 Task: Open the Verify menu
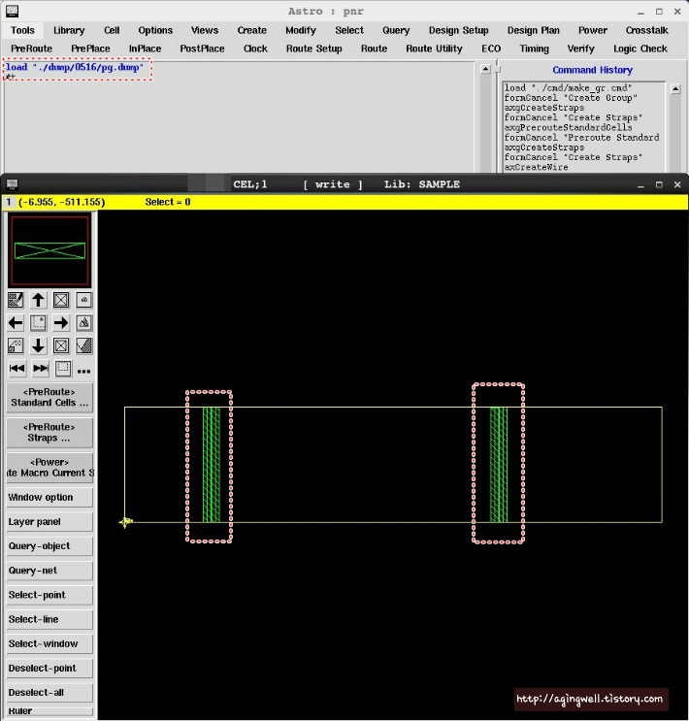[581, 49]
